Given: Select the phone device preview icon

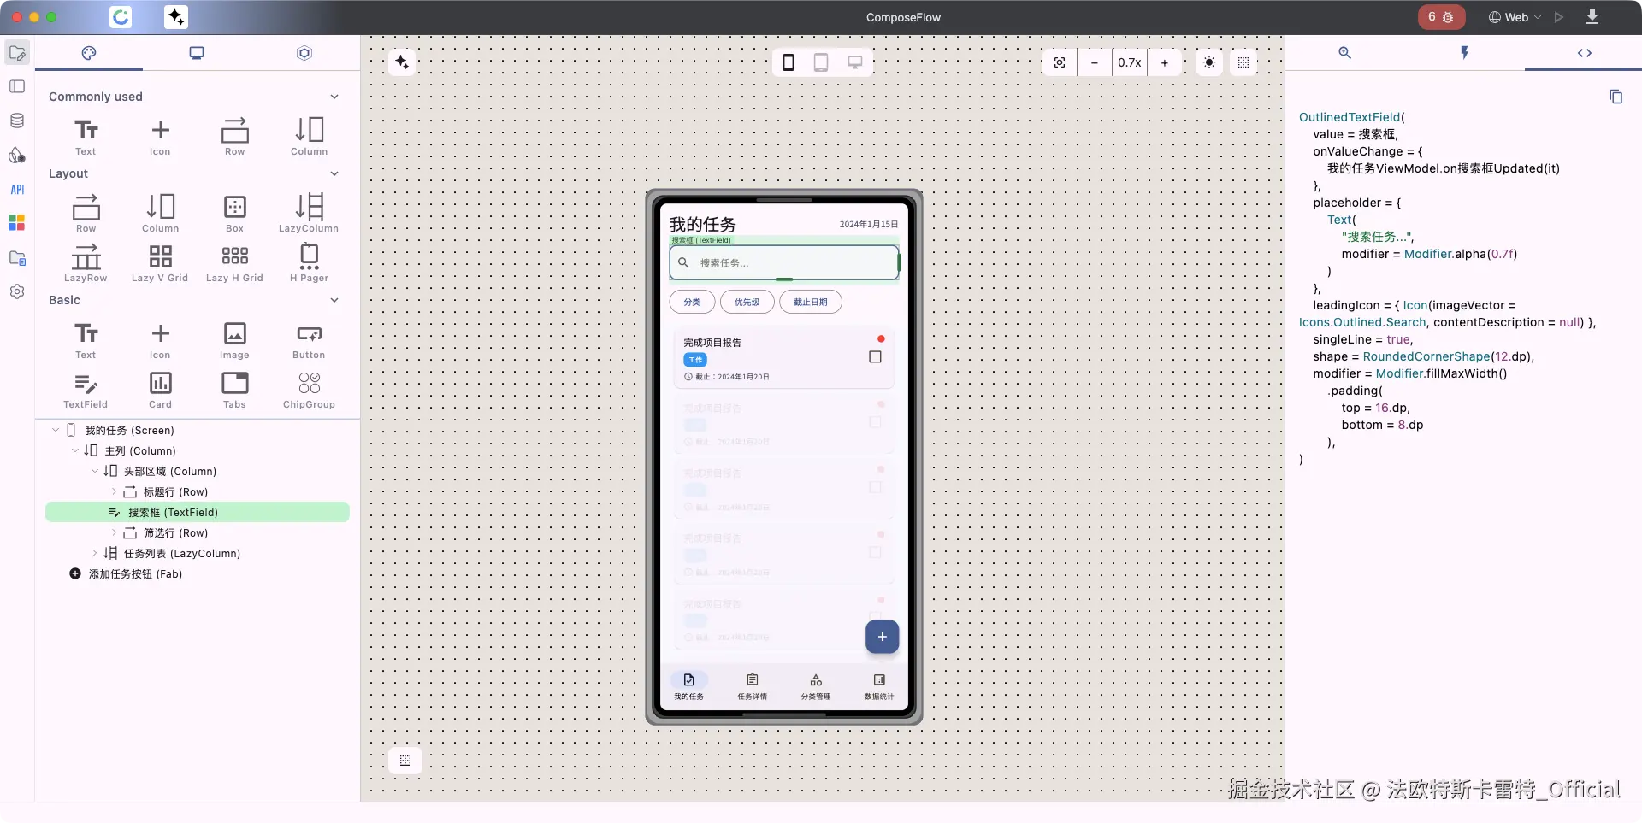Looking at the screenshot, I should [x=789, y=62].
